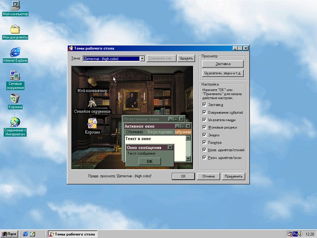Image resolution: width=317 pixels, height=238 pixels.
Task: Click the Ru keyboard layout indicator in the tray
Action: (x=295, y=234)
